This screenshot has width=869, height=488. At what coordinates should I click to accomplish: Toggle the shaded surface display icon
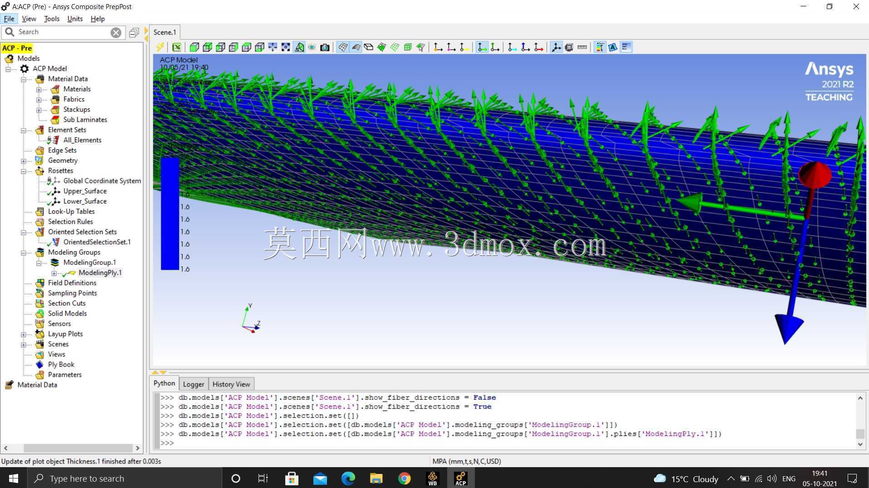(356, 47)
